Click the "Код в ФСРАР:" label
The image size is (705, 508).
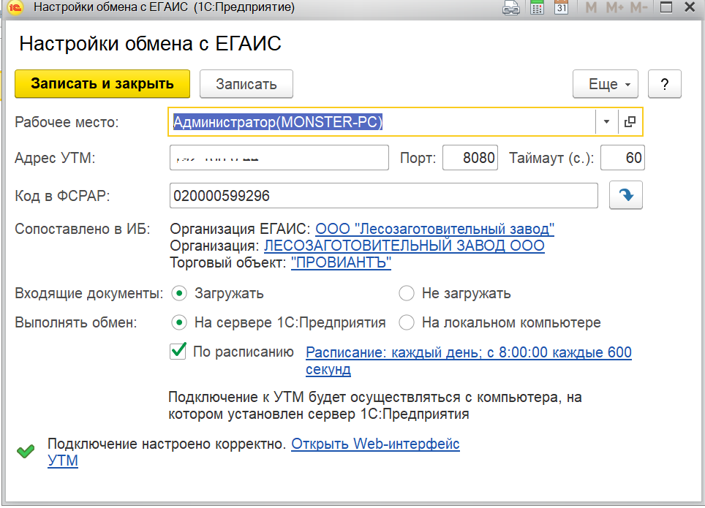(62, 196)
